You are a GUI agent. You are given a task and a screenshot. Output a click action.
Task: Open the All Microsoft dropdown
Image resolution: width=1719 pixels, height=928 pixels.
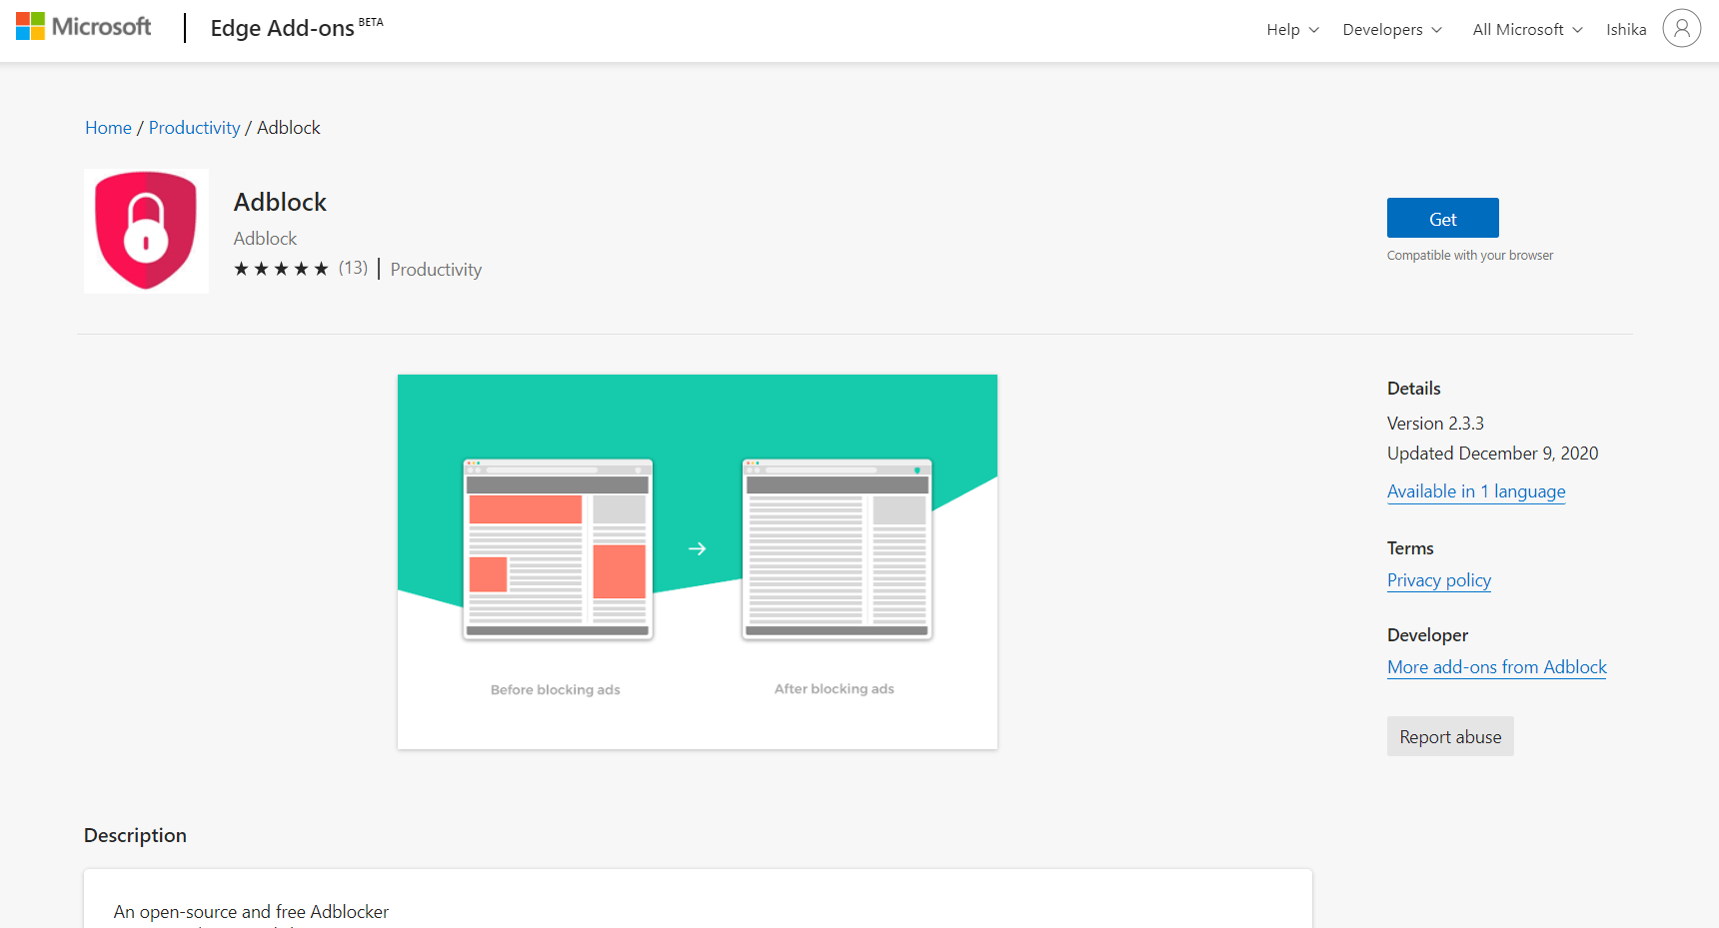(1526, 30)
